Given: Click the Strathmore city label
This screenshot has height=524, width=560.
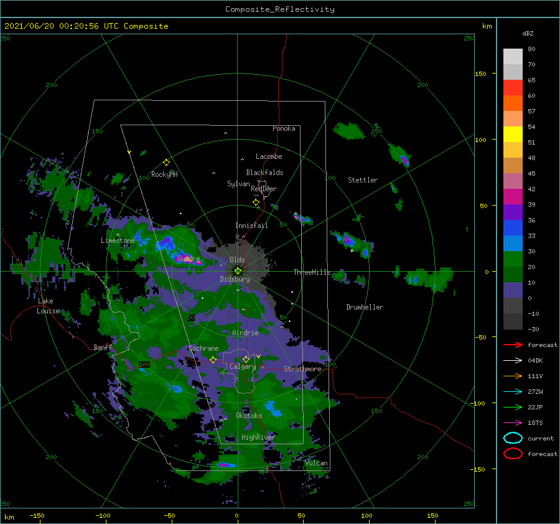Looking at the screenshot, I should coord(302,369).
